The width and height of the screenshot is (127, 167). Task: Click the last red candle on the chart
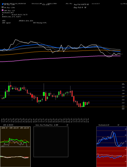89,102
